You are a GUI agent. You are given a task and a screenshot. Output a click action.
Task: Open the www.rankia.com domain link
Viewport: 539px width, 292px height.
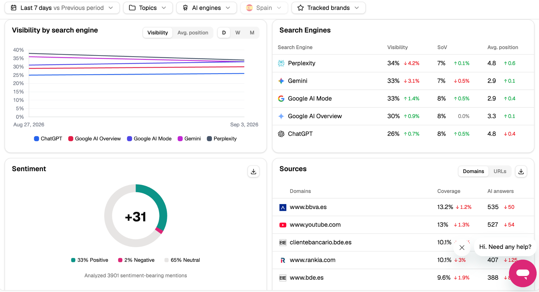point(312,260)
